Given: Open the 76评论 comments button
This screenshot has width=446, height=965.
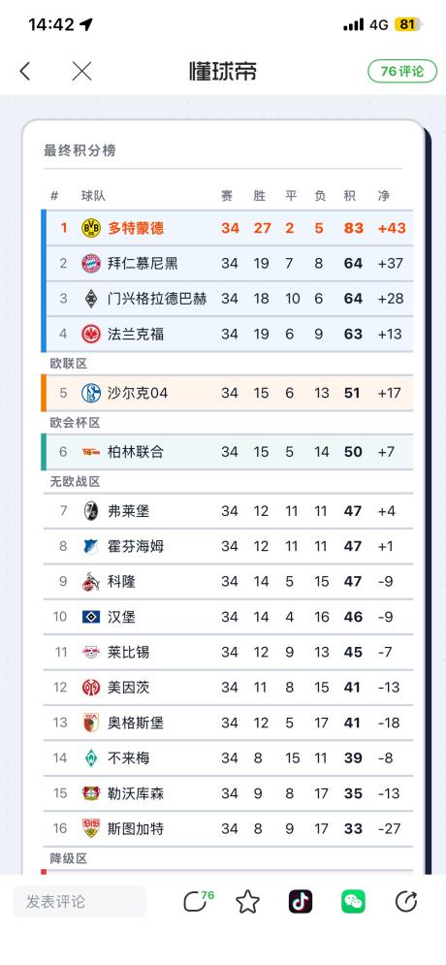Looking at the screenshot, I should tap(402, 72).
